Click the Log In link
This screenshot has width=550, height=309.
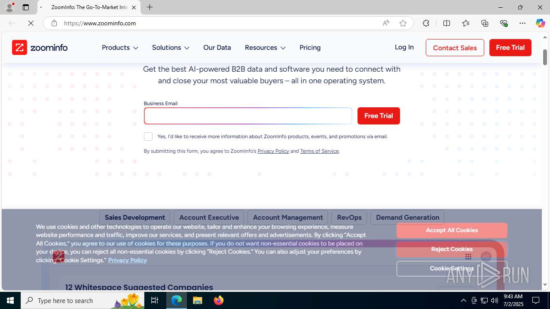[x=404, y=47]
